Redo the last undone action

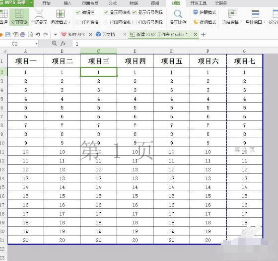(46, 35)
